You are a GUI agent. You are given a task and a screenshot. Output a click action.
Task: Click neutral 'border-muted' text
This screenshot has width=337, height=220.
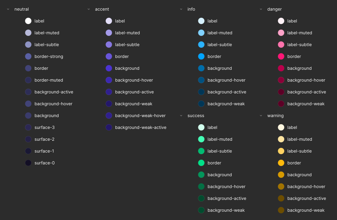click(49, 80)
